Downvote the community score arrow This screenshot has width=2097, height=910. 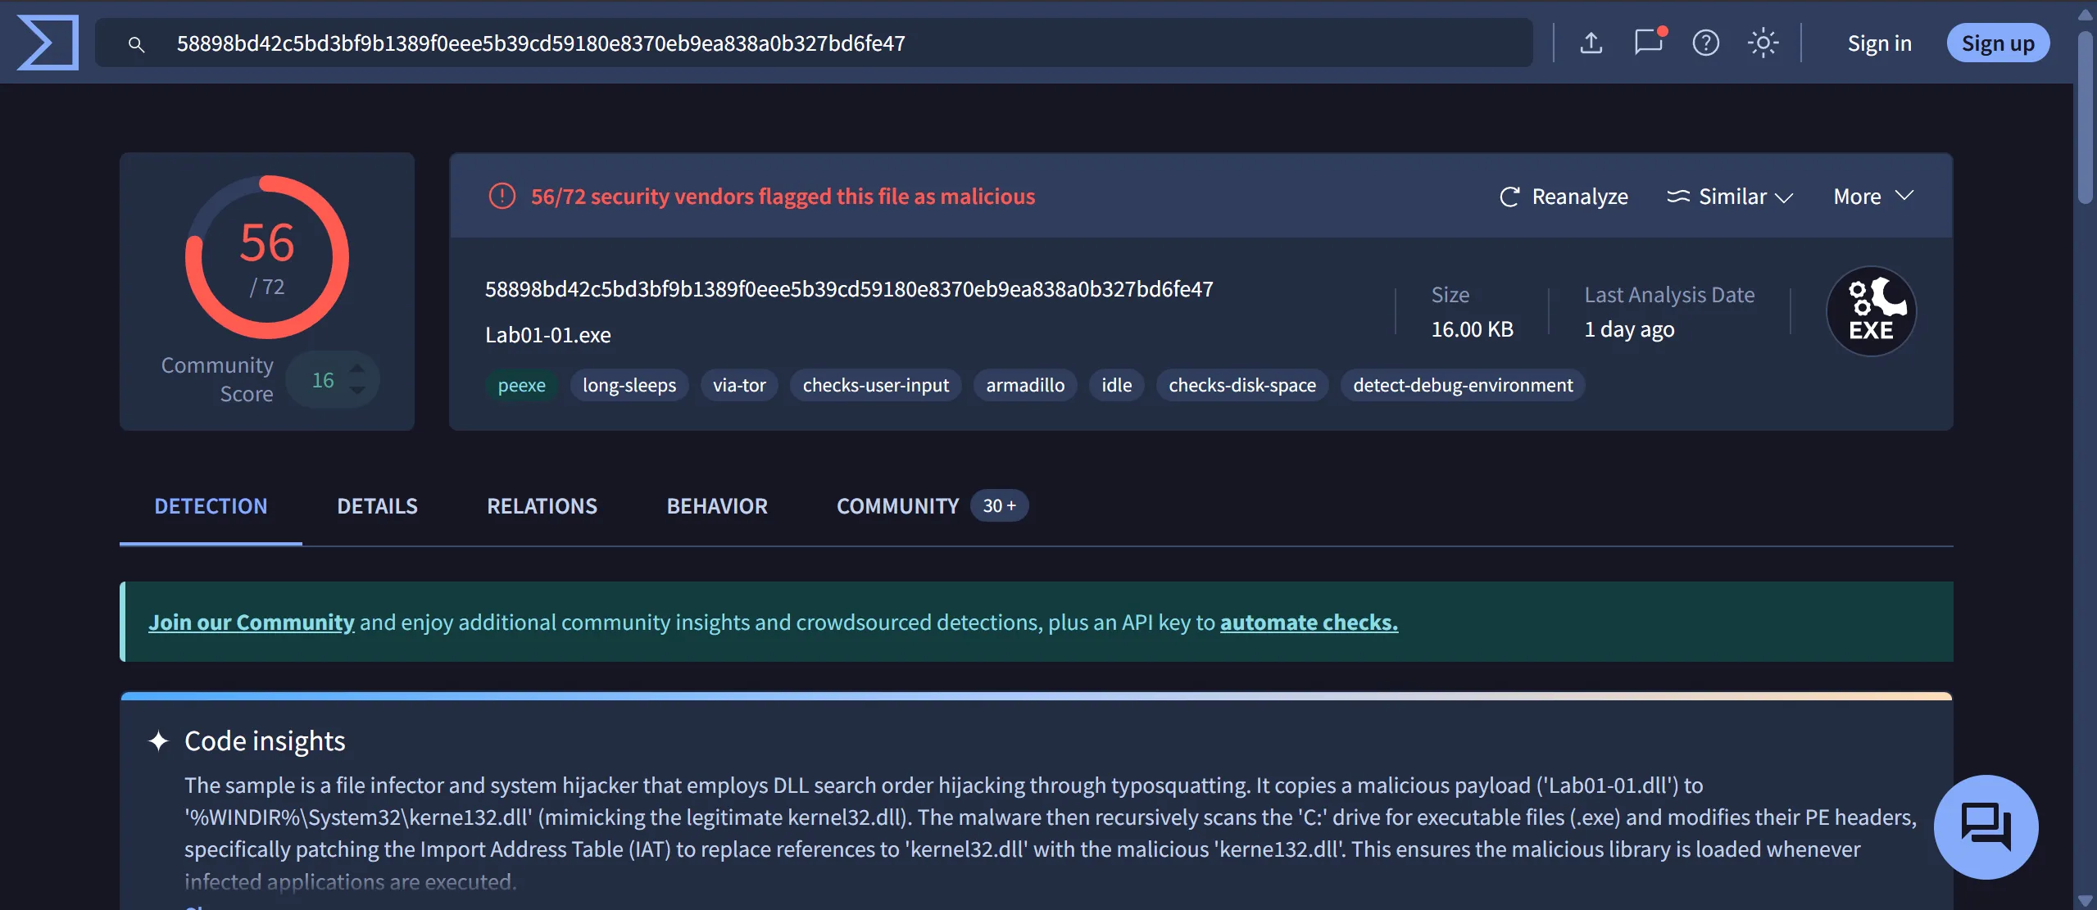357,392
